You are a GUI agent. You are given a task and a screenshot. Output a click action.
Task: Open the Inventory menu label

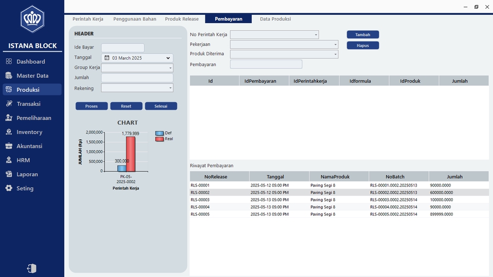(x=29, y=132)
